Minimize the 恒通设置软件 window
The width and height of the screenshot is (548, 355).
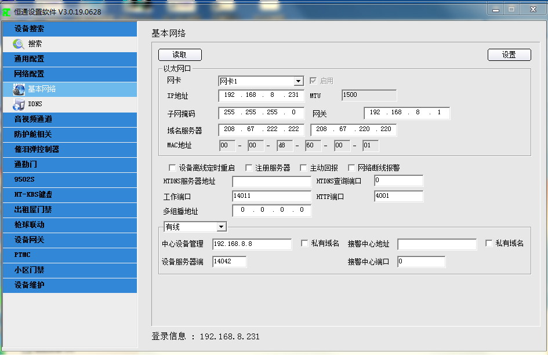click(x=496, y=10)
